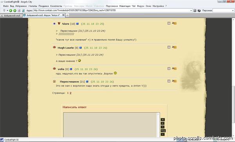This screenshot has width=235, height=142.
Task: Open the Настройки menu
Action: (x=158, y=6)
